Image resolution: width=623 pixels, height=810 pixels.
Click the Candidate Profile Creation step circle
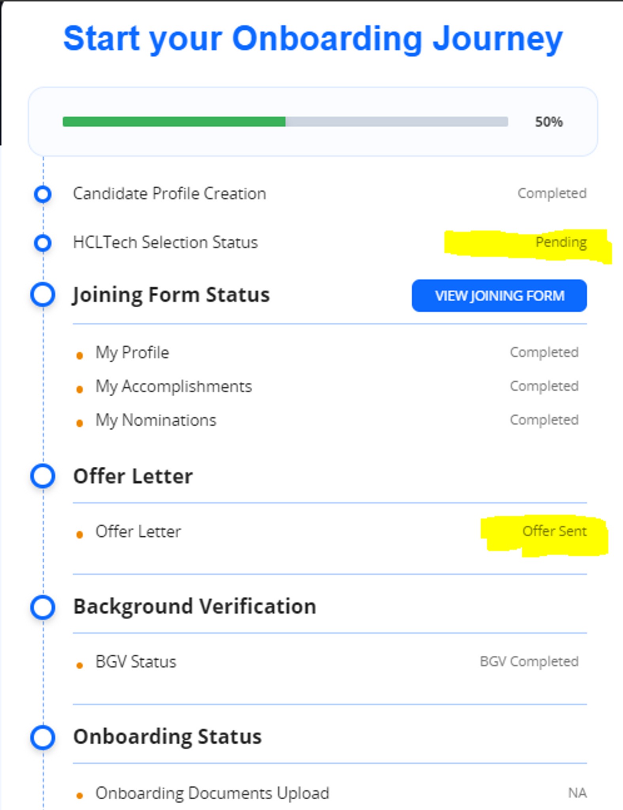point(43,194)
